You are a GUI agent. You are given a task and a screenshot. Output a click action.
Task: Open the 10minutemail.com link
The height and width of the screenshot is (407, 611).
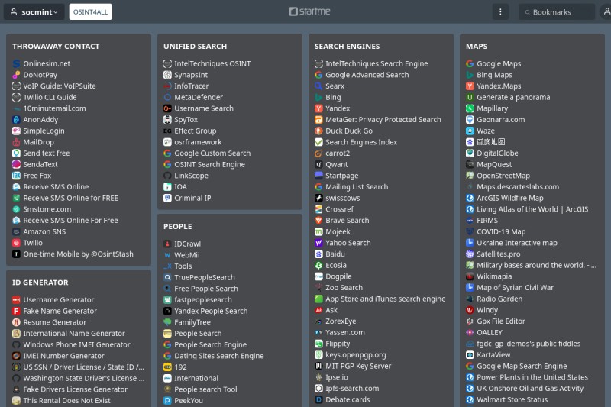[54, 108]
